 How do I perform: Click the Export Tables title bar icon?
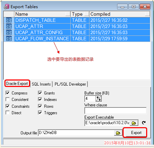pyautogui.click(x=6, y=6)
